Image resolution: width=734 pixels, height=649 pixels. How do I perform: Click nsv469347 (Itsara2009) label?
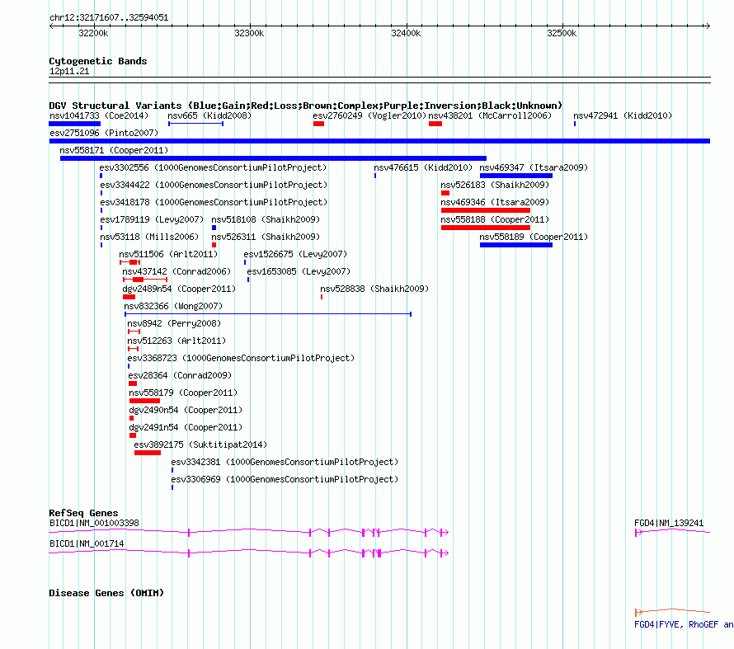pos(534,167)
